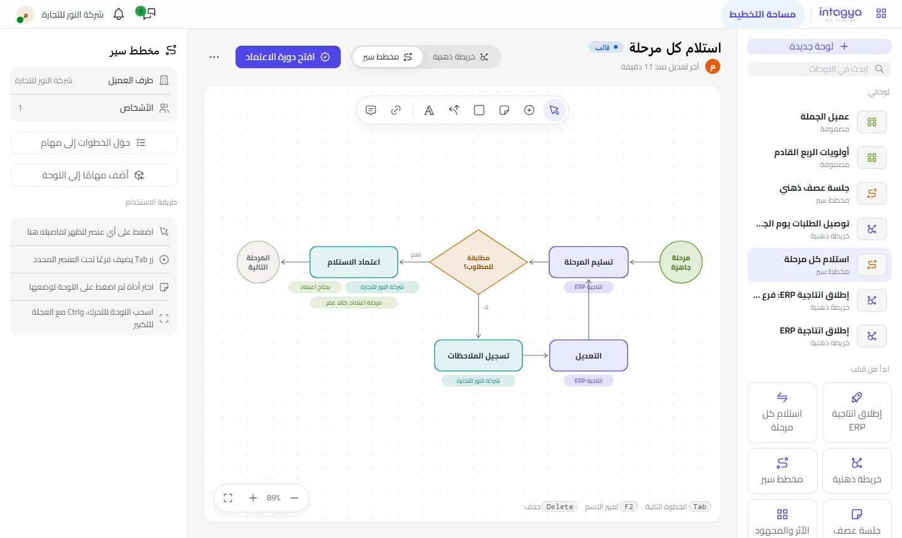902x538 pixels.
Task: Open the مساحة التخطيط tab
Action: click(762, 14)
